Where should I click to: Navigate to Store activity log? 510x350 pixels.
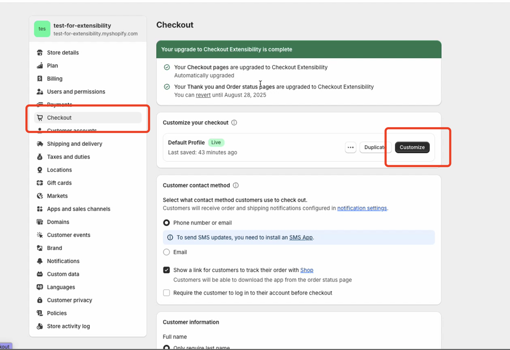68,326
